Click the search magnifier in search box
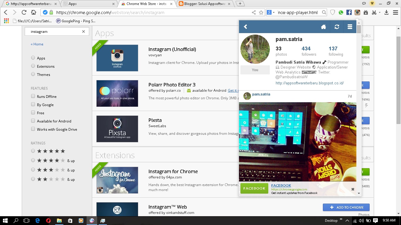This screenshot has height=225, width=401. [324, 12]
